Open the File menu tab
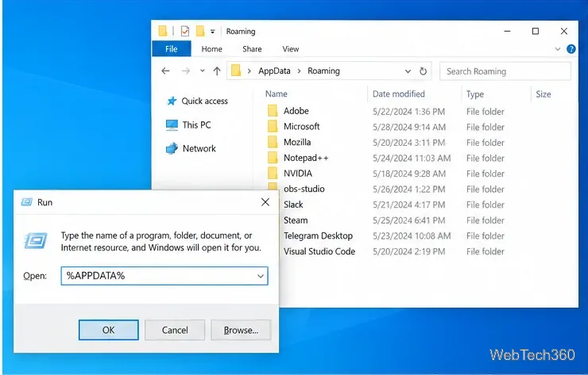Viewport: 588px width, 375px height. click(172, 49)
